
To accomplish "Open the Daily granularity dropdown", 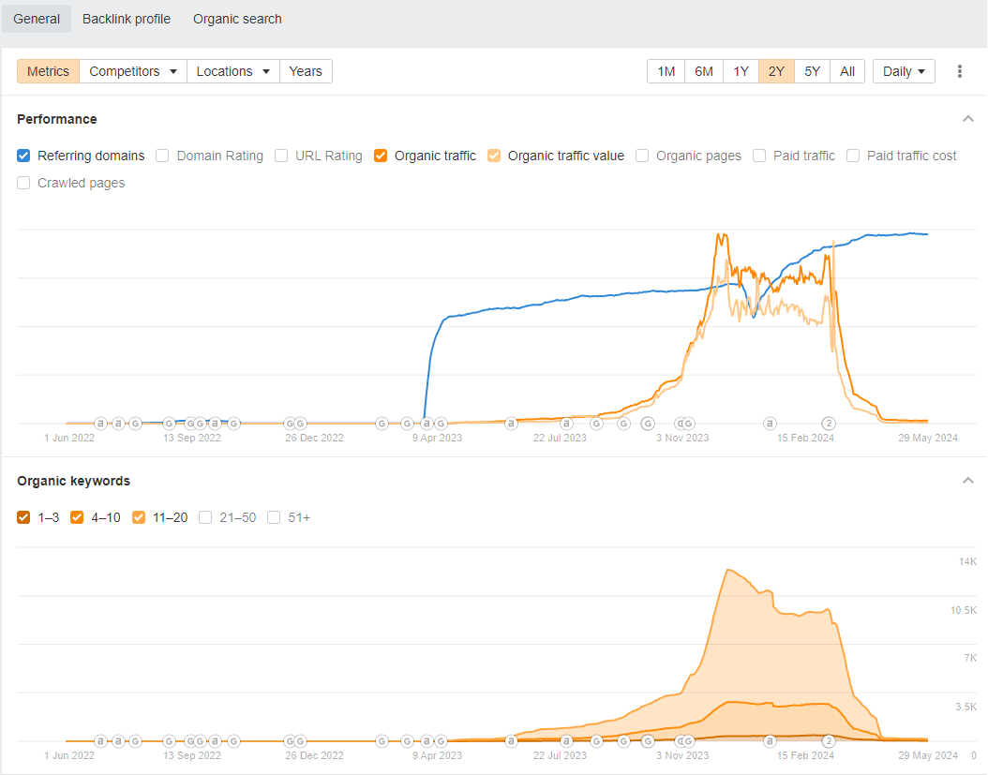I will coord(904,71).
